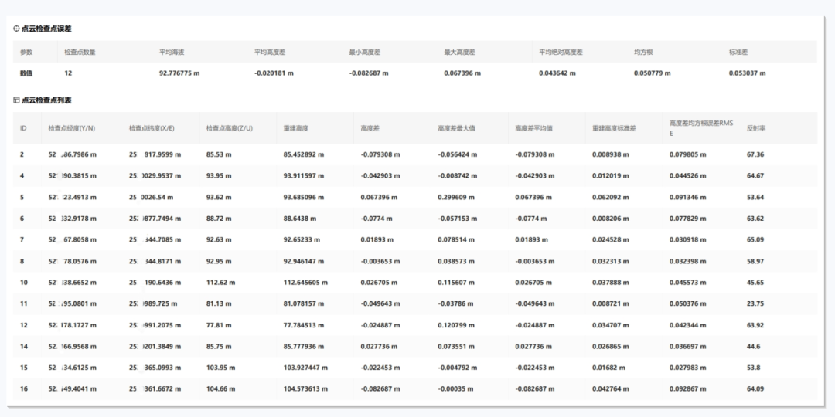
Task: Click the ID column header
Action: [x=23, y=128]
